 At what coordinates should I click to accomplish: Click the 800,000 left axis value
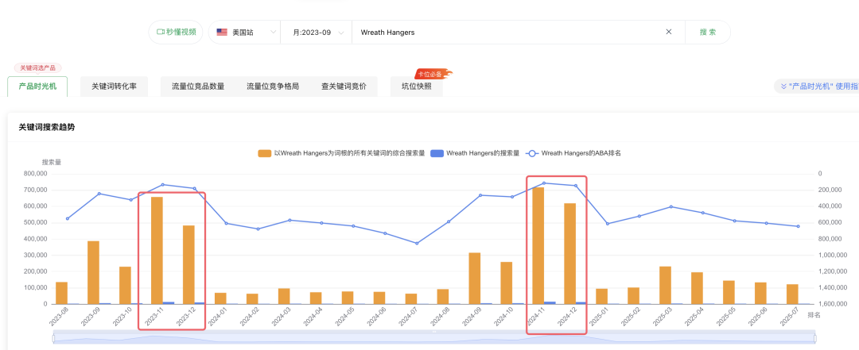[x=36, y=173]
